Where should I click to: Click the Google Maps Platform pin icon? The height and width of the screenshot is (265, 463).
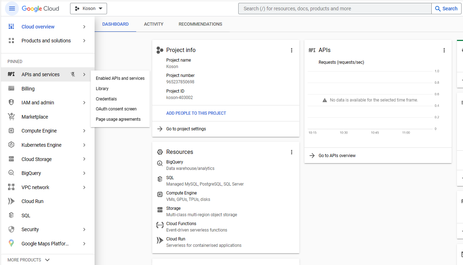pos(11,243)
